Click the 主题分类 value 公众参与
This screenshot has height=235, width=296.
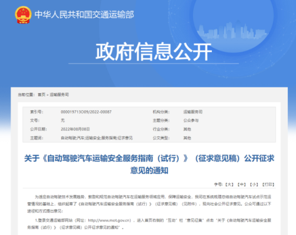[x=191, y=120]
